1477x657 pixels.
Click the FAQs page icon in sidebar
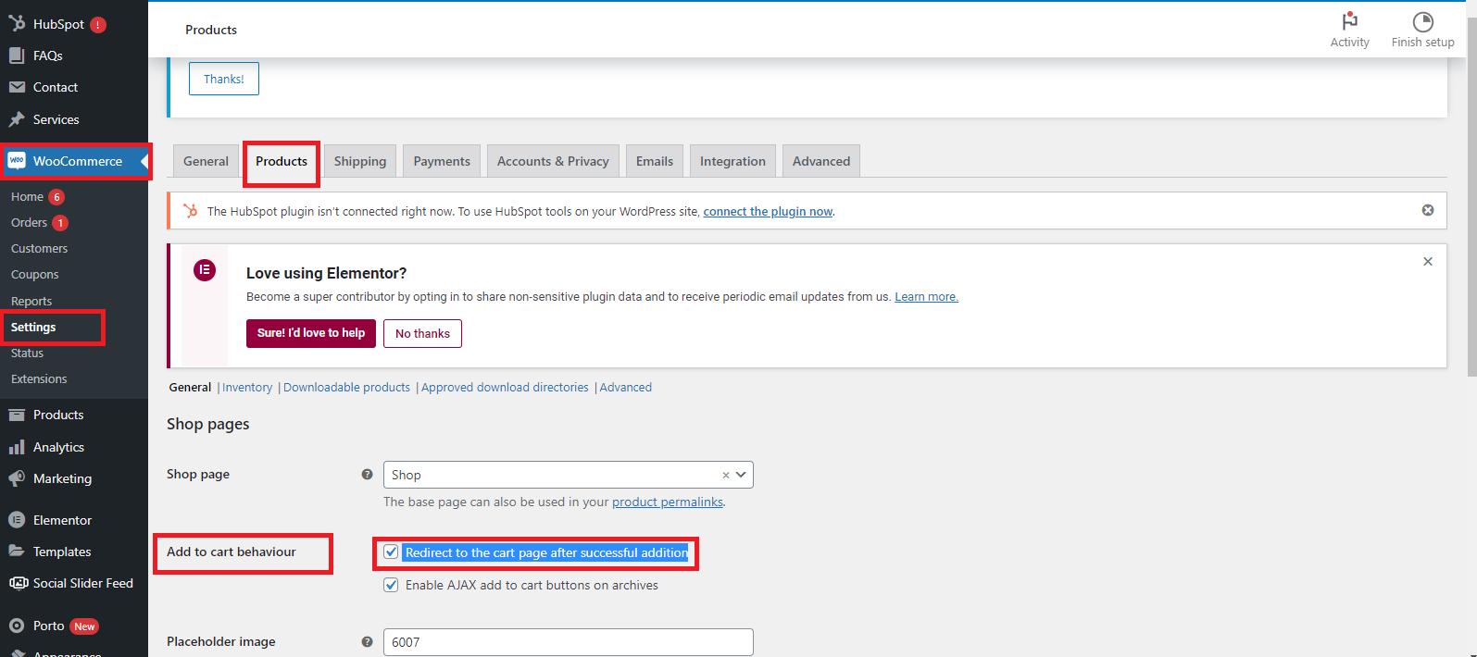click(17, 56)
